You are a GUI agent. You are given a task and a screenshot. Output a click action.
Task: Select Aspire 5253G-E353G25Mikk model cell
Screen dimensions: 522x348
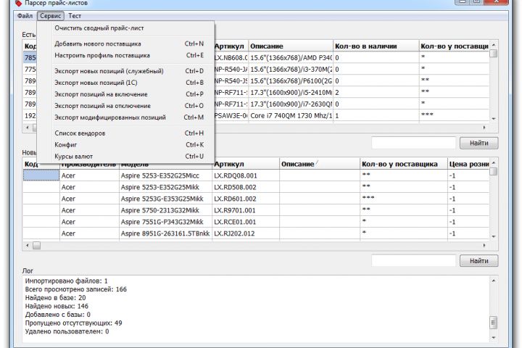(x=165, y=199)
